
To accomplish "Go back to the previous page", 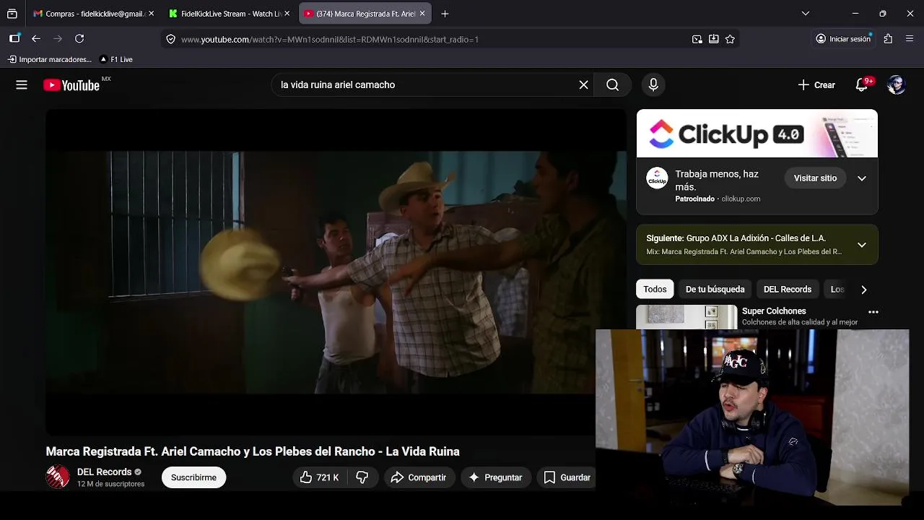I will (36, 39).
